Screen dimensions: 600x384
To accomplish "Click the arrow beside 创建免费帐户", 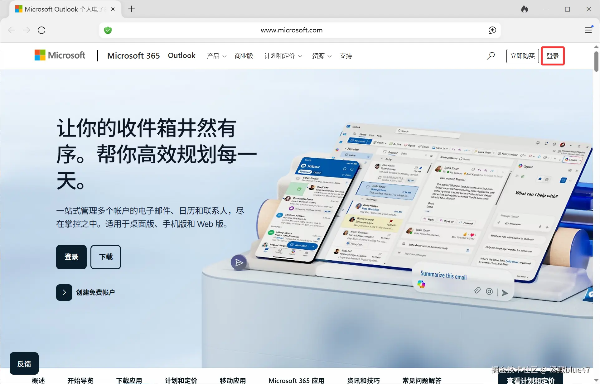I will (64, 292).
